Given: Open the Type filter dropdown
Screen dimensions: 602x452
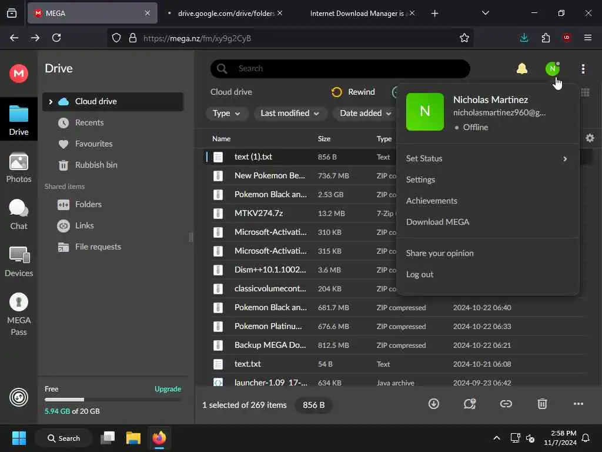Looking at the screenshot, I should tap(226, 114).
